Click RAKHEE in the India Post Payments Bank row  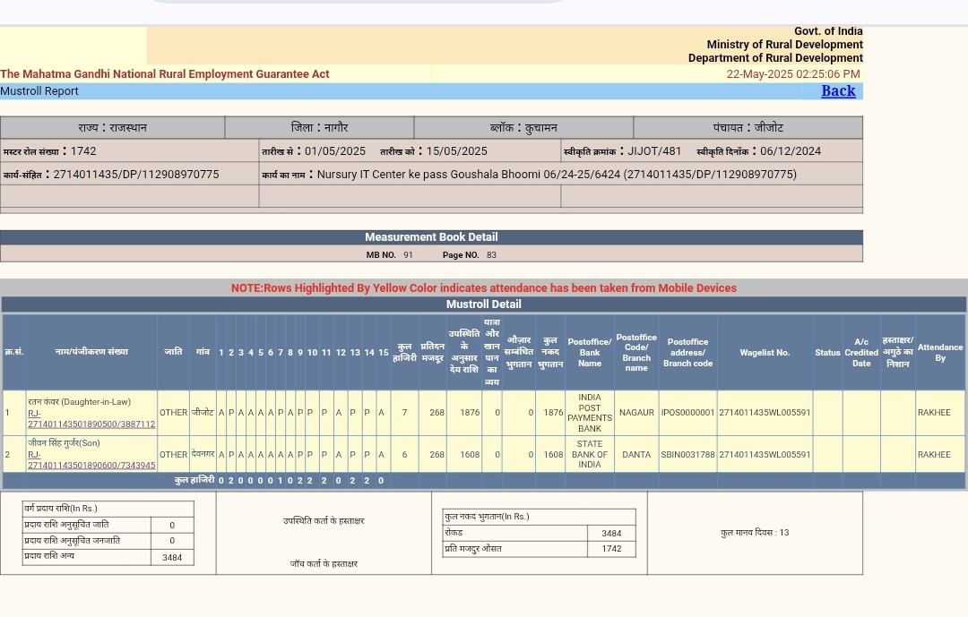click(934, 413)
